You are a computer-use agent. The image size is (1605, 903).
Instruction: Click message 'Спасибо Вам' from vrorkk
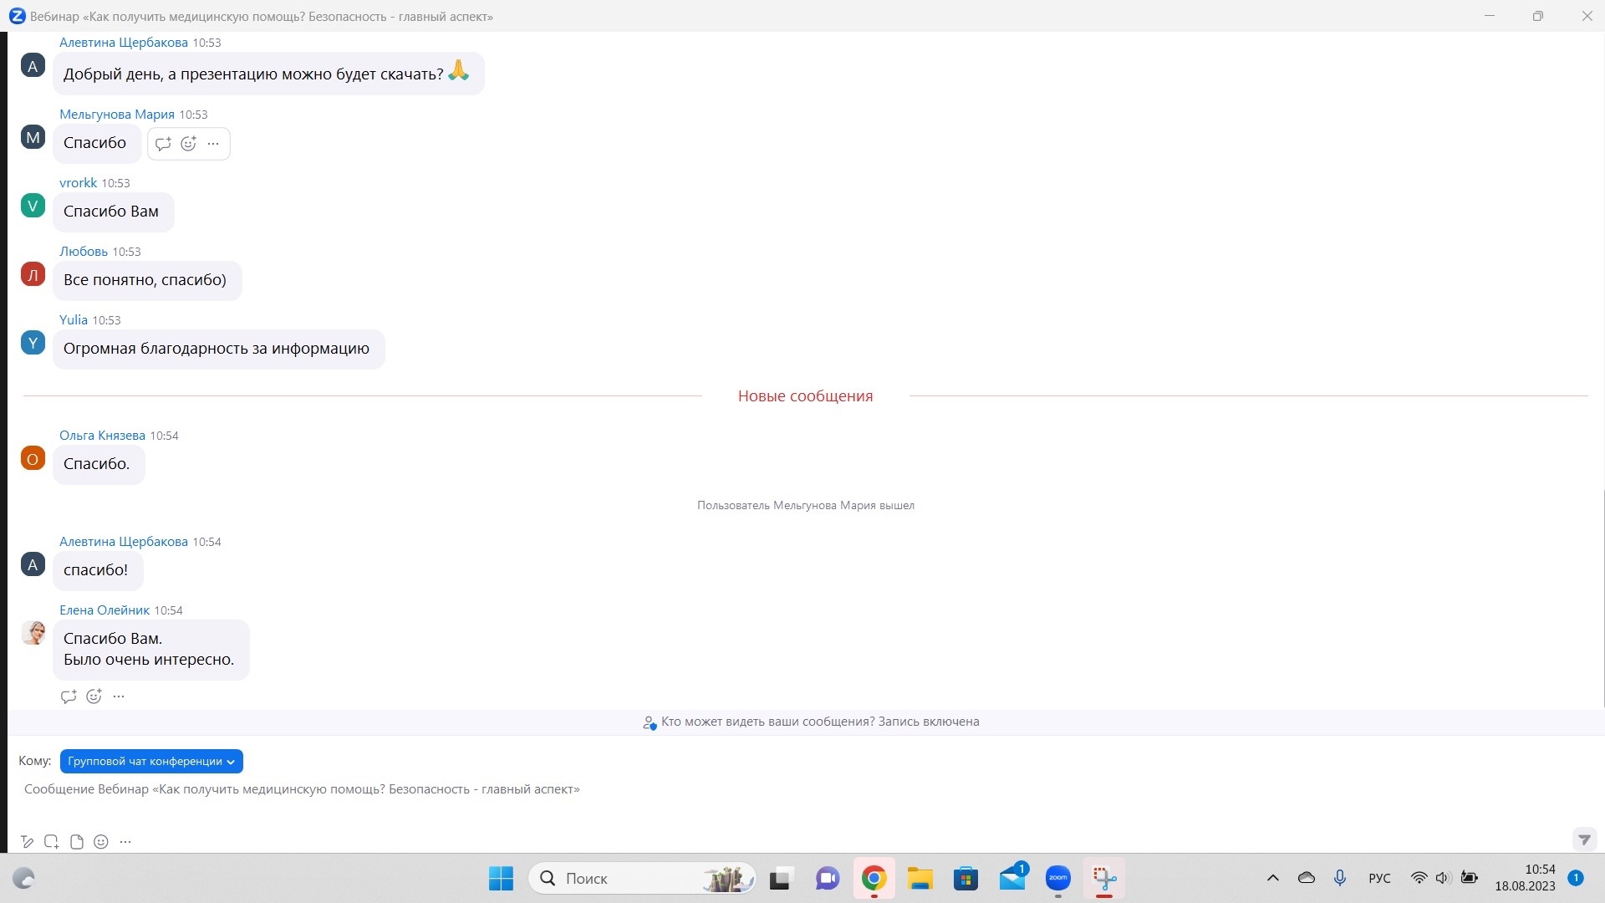pos(113,212)
